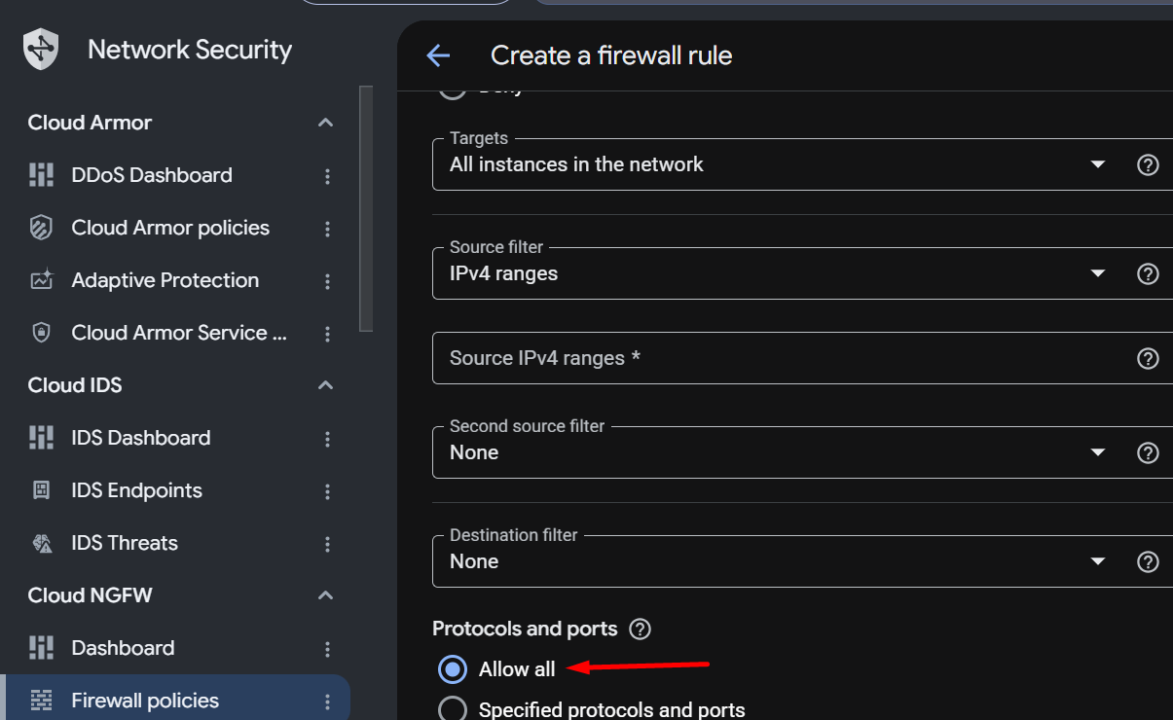Click help icon next to Protocols and ports
Viewport: 1173px width, 720px height.
click(640, 630)
